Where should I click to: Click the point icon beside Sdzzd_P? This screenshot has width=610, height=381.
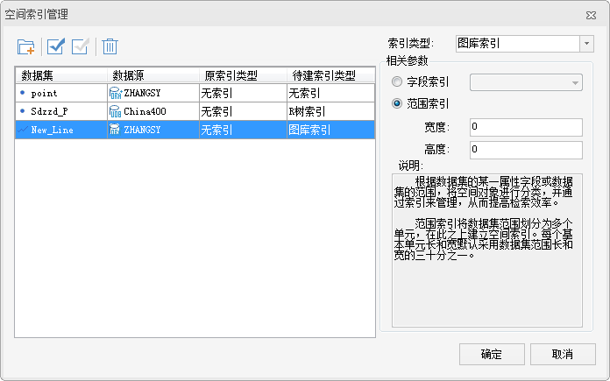[x=23, y=111]
